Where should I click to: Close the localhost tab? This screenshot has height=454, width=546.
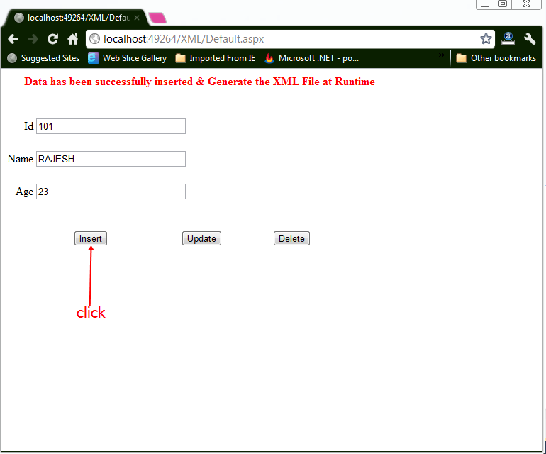point(137,18)
